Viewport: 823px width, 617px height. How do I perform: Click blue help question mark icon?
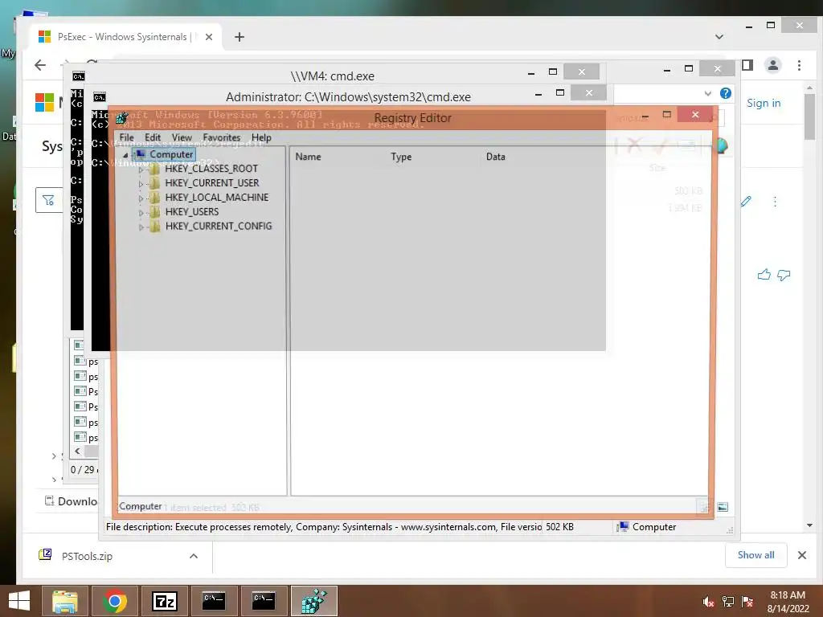pos(726,93)
